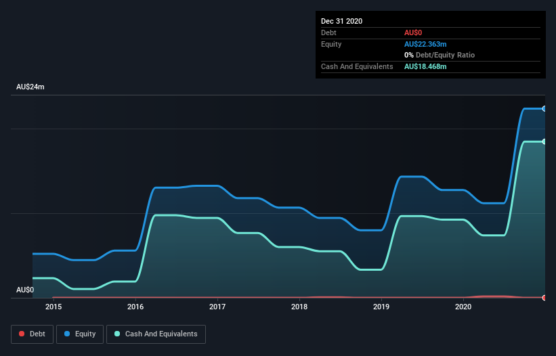Viewport: 556px width, 356px height.
Task: Toggle the Cash And Equivalents legend button
Action: [x=156, y=334]
